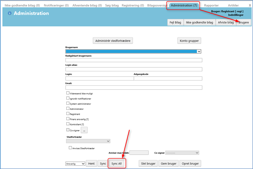
Task: Click the Email input field
Action: 134,88
